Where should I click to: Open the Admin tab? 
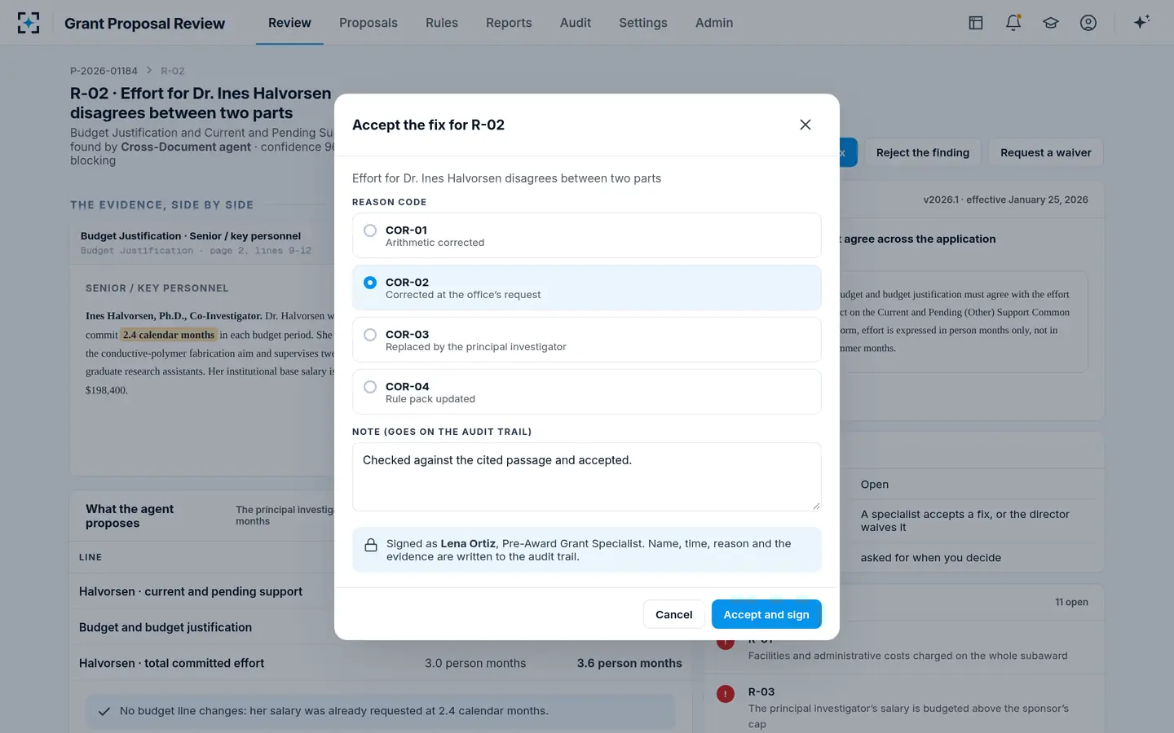[714, 23]
